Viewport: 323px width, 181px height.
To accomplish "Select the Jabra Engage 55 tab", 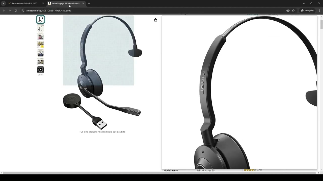I will (x=66, y=4).
